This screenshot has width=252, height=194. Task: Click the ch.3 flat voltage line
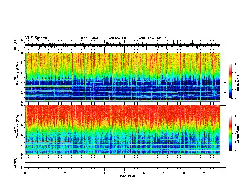click(x=122, y=163)
